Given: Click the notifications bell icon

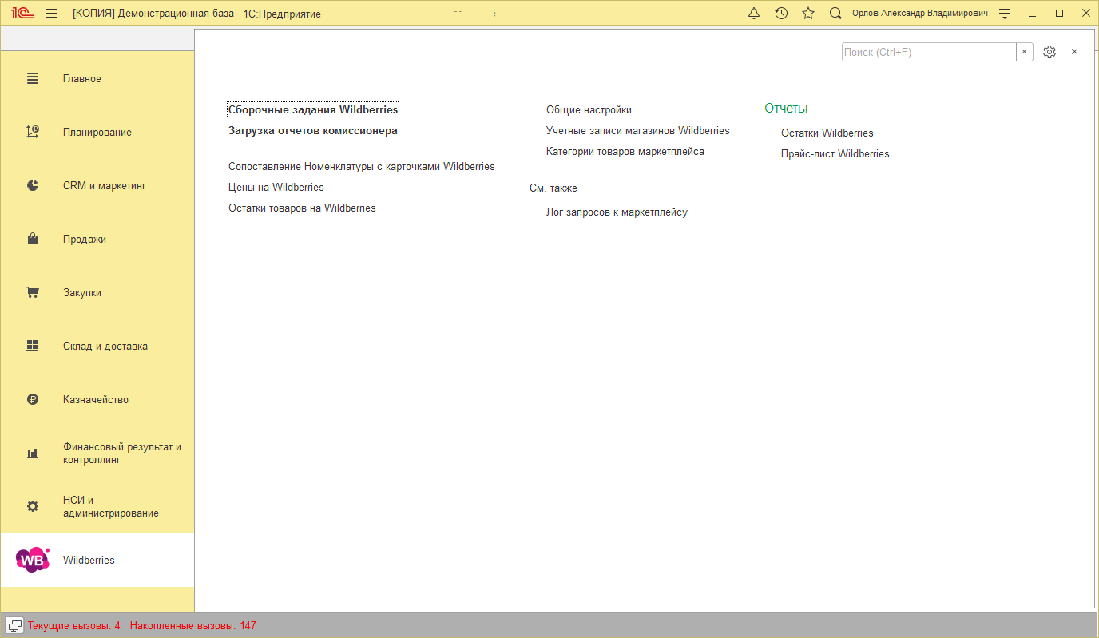Looking at the screenshot, I should [754, 14].
